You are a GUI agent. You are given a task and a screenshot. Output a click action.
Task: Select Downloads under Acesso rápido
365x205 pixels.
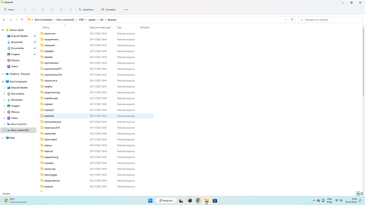pos(17,42)
